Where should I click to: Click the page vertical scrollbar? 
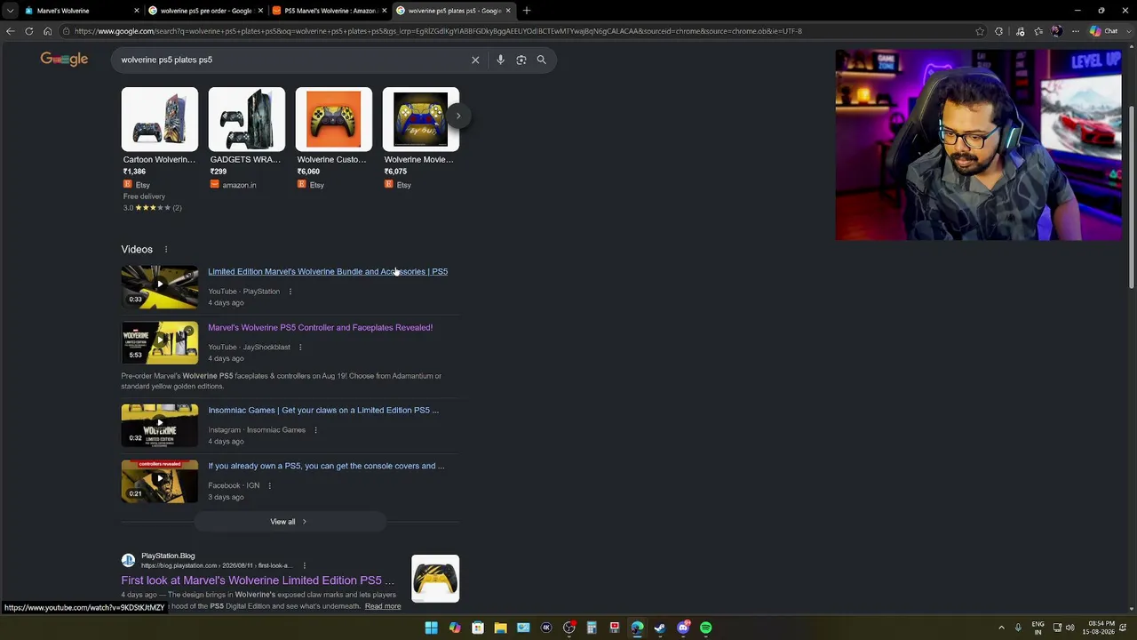1132,196
